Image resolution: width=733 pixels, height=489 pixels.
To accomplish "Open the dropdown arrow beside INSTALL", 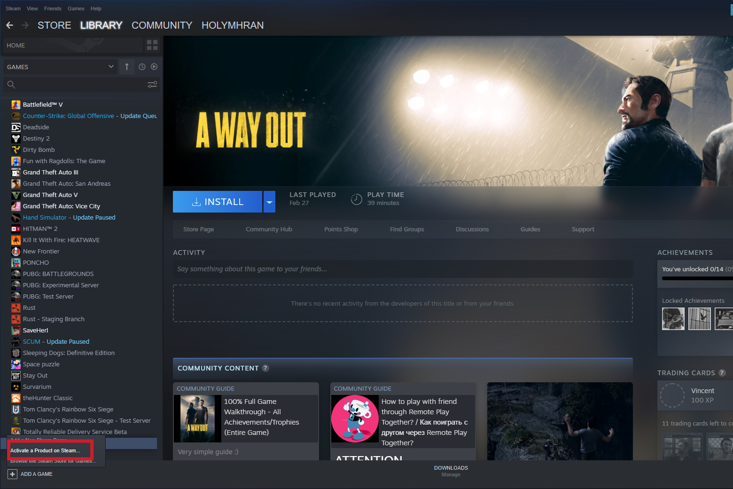I will pyautogui.click(x=269, y=202).
